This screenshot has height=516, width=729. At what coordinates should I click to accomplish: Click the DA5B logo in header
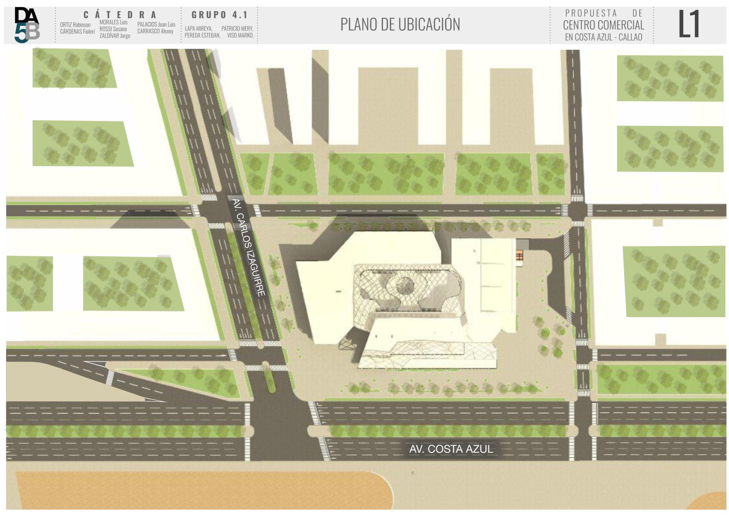(27, 25)
